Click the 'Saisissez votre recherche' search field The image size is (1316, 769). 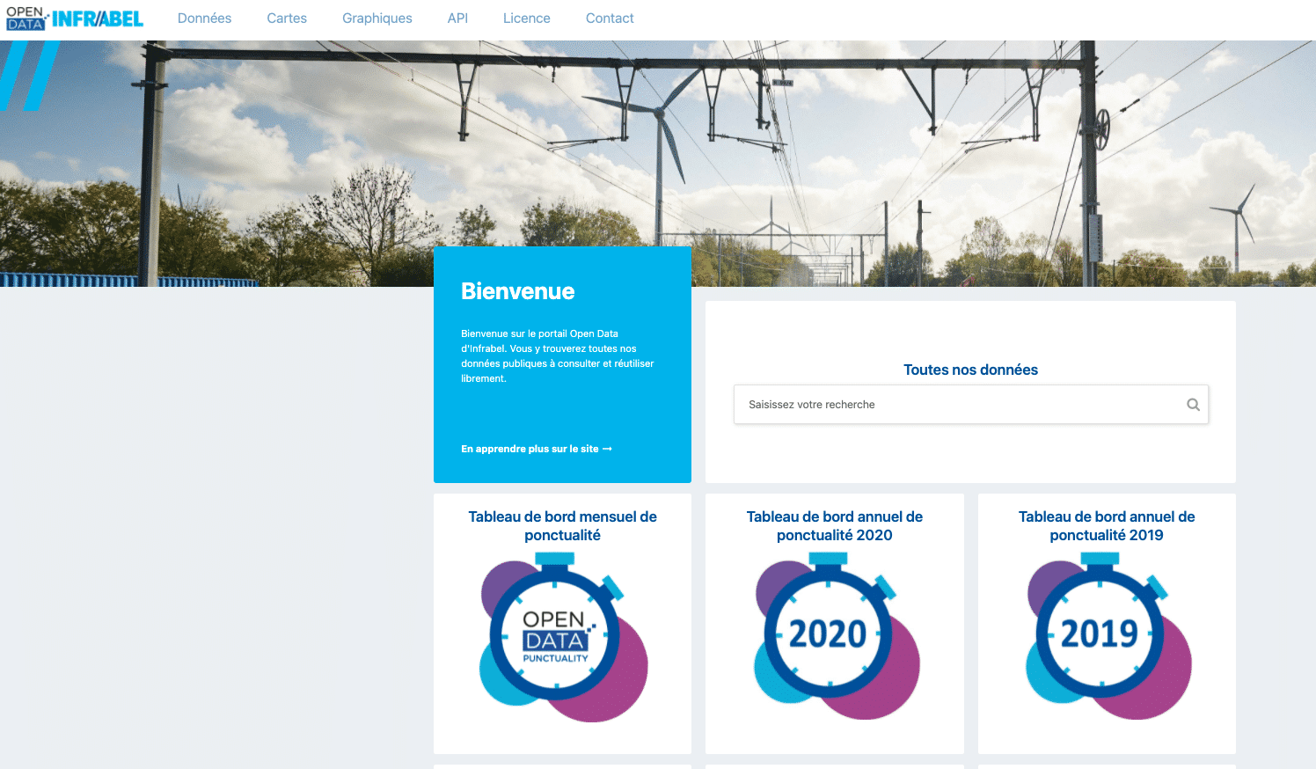tap(959, 405)
